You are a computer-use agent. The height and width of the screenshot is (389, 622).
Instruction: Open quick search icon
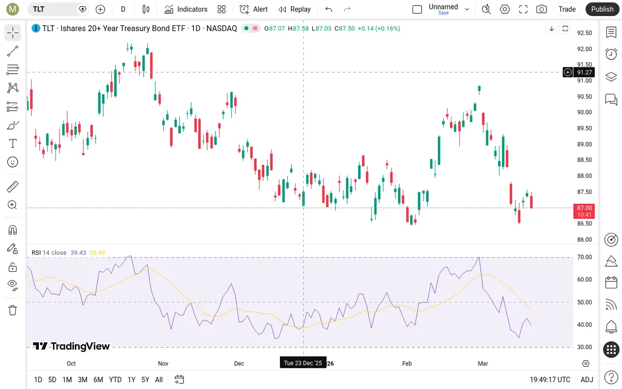pyautogui.click(x=486, y=9)
